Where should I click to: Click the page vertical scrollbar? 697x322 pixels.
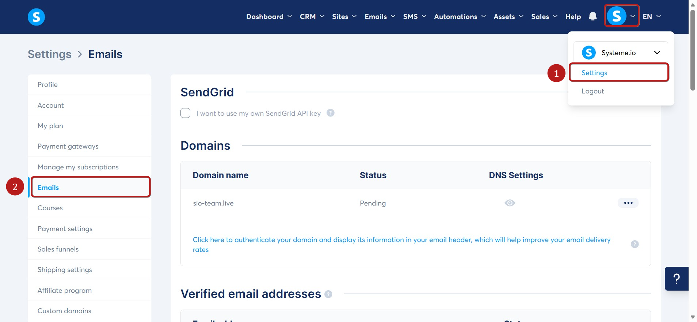tap(693, 50)
